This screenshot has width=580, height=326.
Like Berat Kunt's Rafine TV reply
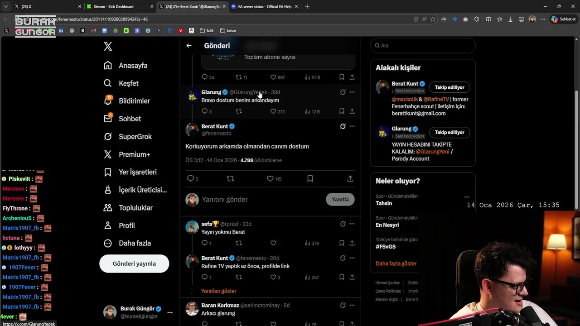(275, 277)
